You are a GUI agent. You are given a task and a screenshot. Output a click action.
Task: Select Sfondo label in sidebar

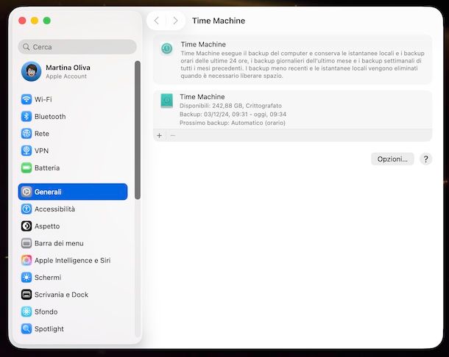pyautogui.click(x=46, y=311)
